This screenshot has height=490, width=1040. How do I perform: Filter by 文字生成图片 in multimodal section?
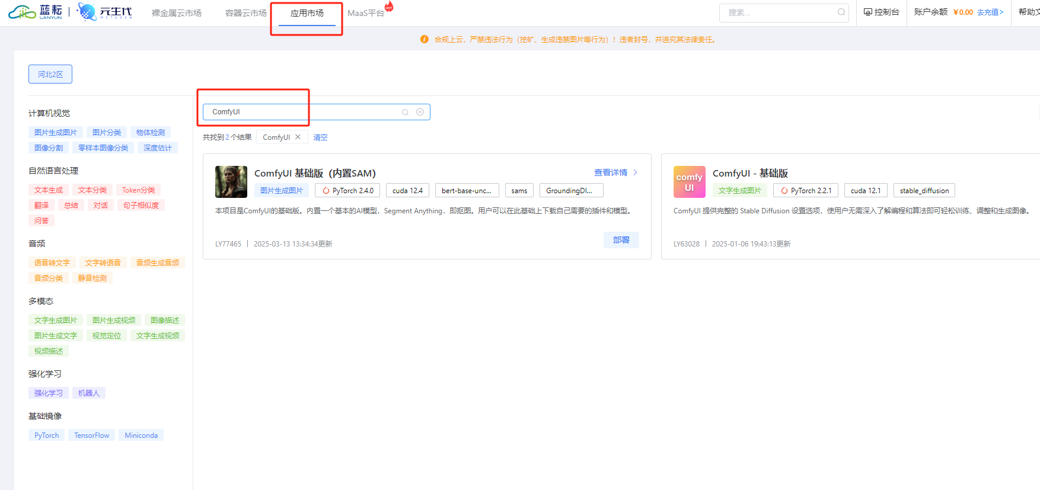click(56, 321)
